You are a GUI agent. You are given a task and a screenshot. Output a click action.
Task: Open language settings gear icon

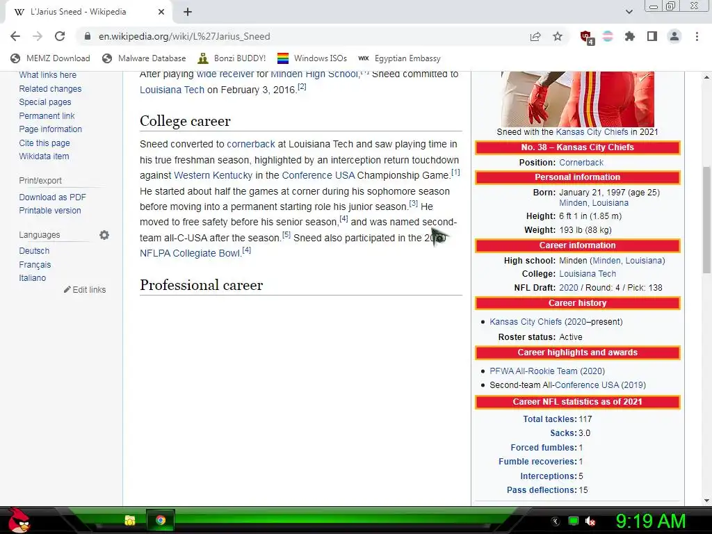tap(104, 235)
